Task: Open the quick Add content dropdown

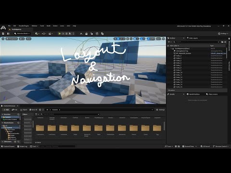Action: point(37,34)
